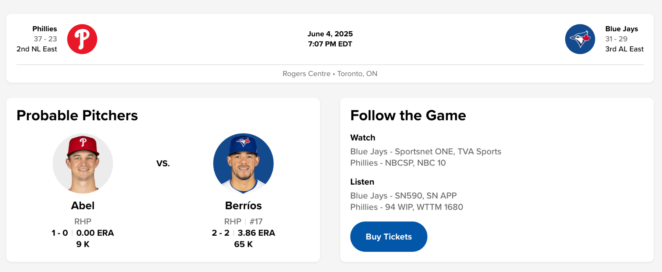Click the Phillies team logo
This screenshot has width=662, height=272.
tap(82, 39)
